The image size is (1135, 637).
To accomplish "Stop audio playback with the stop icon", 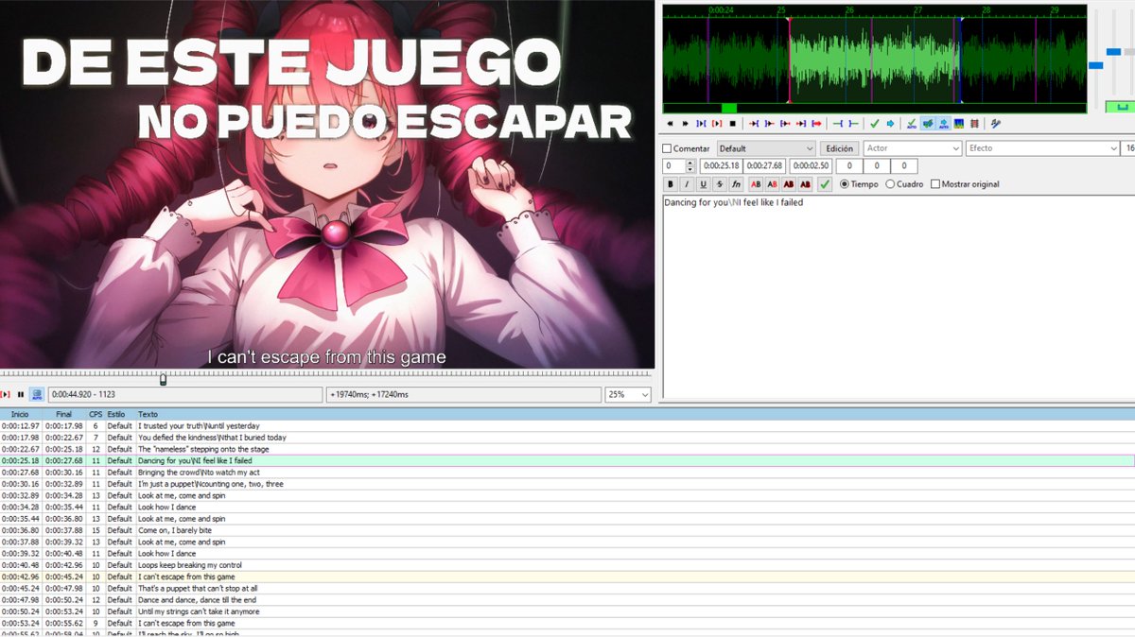I will pos(735,123).
